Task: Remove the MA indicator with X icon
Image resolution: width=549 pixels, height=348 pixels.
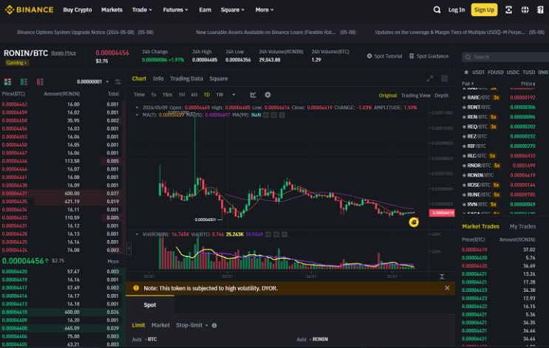Action: coord(282,115)
